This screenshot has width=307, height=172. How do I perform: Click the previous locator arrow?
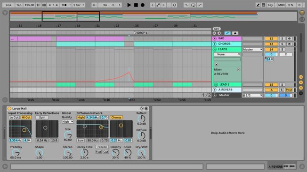214,33
